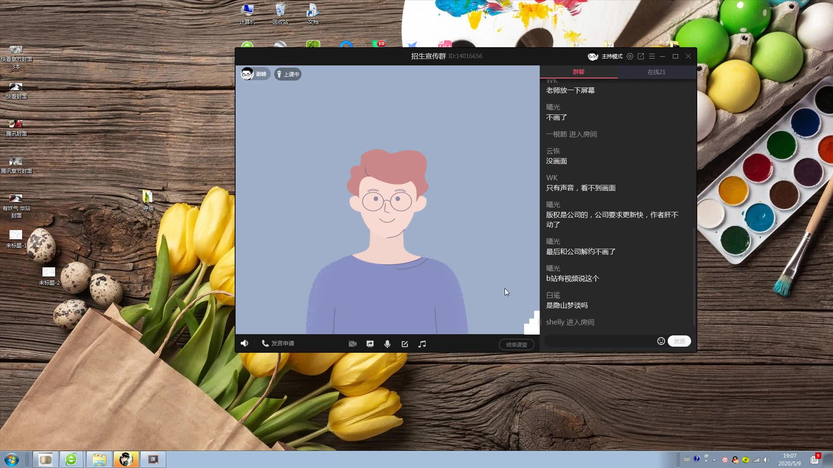The image size is (833, 468).
Task: Click the 上课中 status badge
Action: tap(288, 74)
